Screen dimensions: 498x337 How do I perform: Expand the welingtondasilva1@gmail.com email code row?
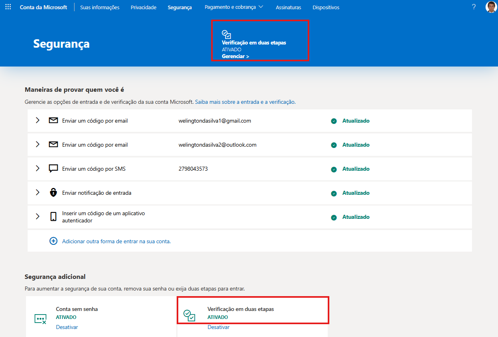[38, 120]
